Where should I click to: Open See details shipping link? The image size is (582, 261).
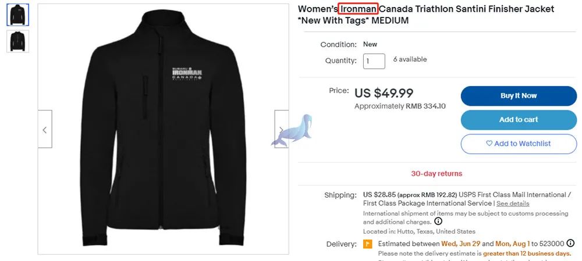click(x=513, y=203)
